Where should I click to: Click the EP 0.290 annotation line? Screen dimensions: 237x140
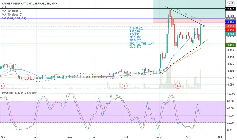pos(136,37)
